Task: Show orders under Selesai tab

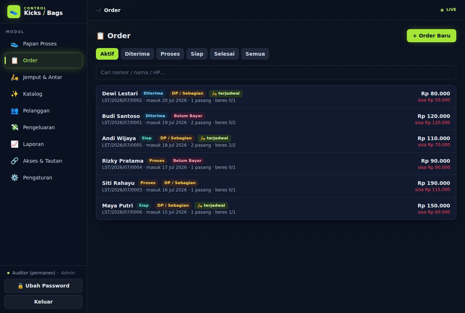Action: 224,54
